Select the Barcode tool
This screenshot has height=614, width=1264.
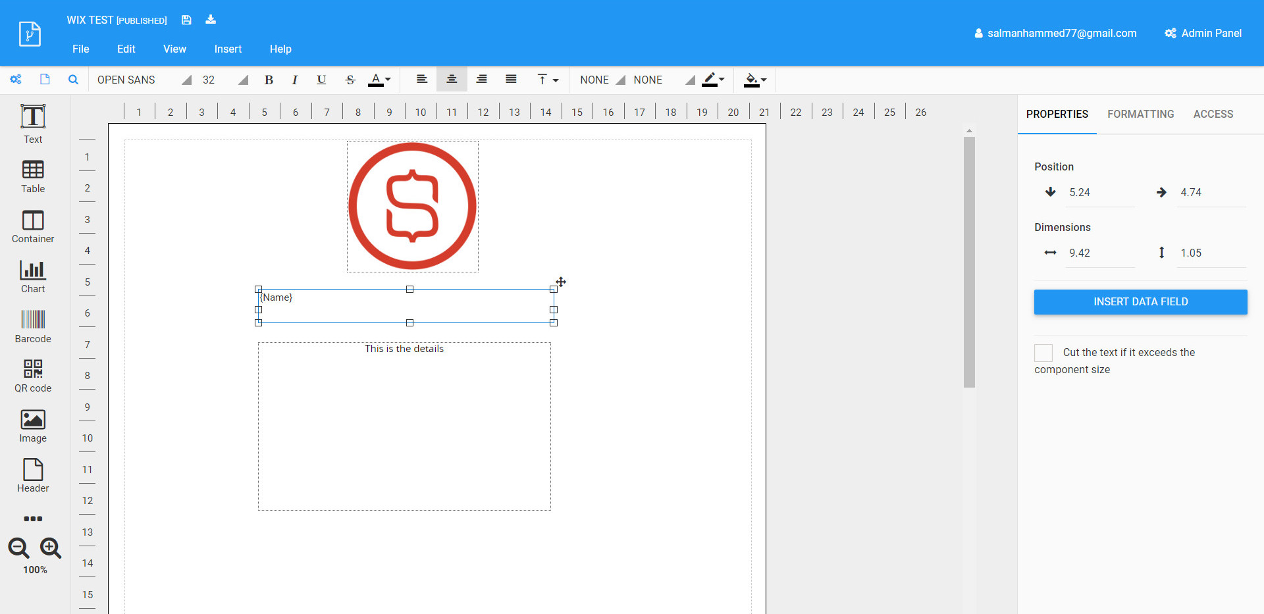33,326
